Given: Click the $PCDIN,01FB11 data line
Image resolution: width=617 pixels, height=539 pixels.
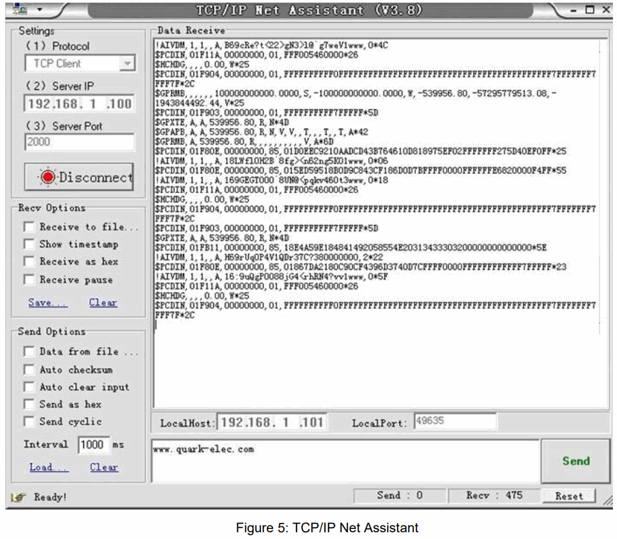Looking at the screenshot, I should click(351, 248).
